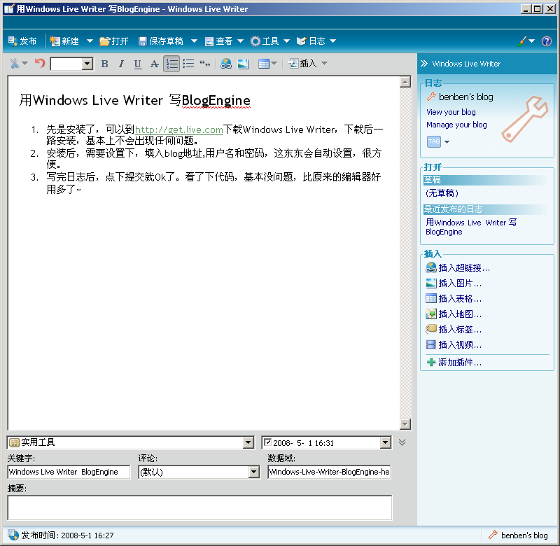Image resolution: width=560 pixels, height=546 pixels.
Task: Expand the table icon dropdown arrow
Action: pyautogui.click(x=274, y=64)
